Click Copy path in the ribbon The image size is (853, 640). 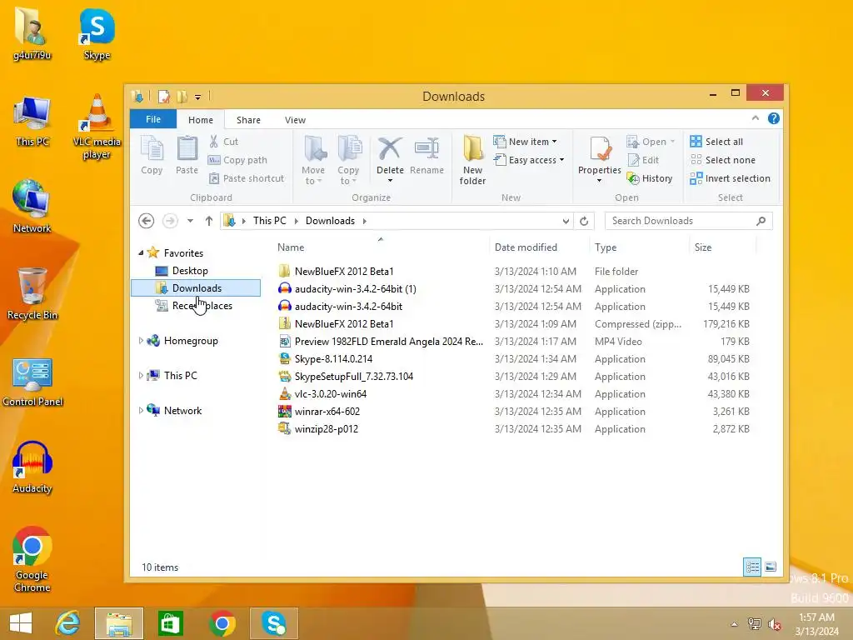click(x=237, y=160)
